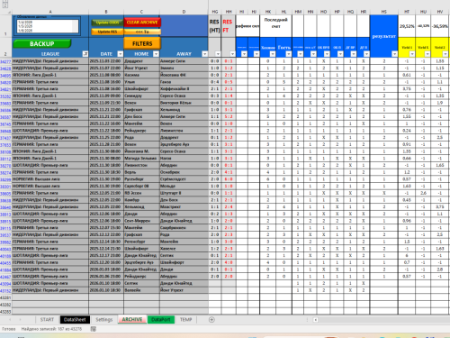
Task: Click the horizontal scrollbar left arrow
Action: click(316, 320)
